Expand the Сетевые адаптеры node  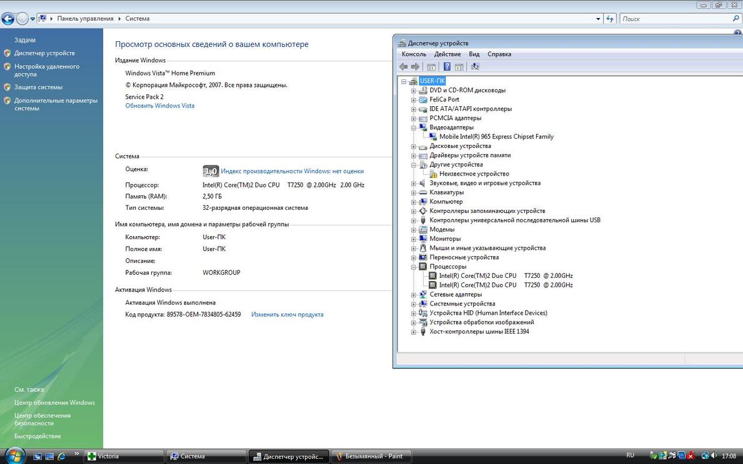click(414, 295)
